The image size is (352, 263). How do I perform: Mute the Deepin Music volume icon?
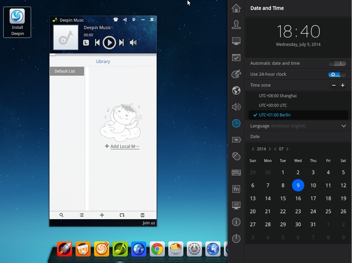click(133, 42)
